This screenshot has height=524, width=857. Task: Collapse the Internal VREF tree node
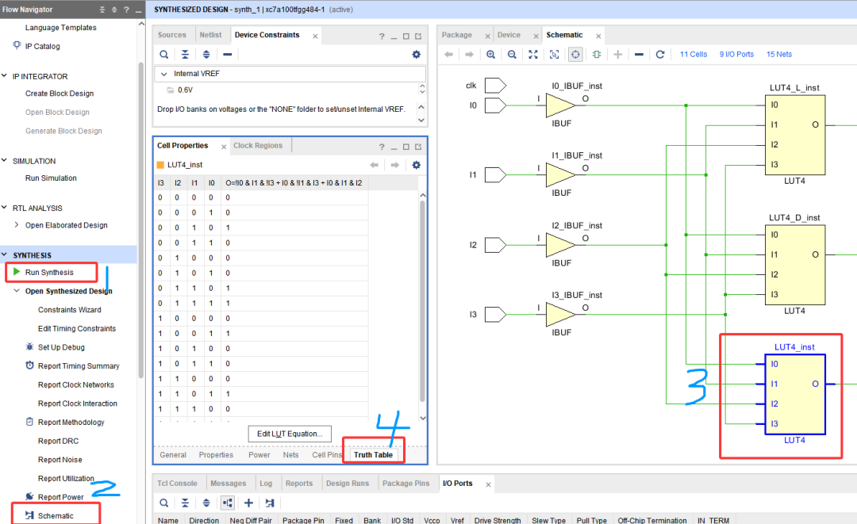(x=164, y=74)
